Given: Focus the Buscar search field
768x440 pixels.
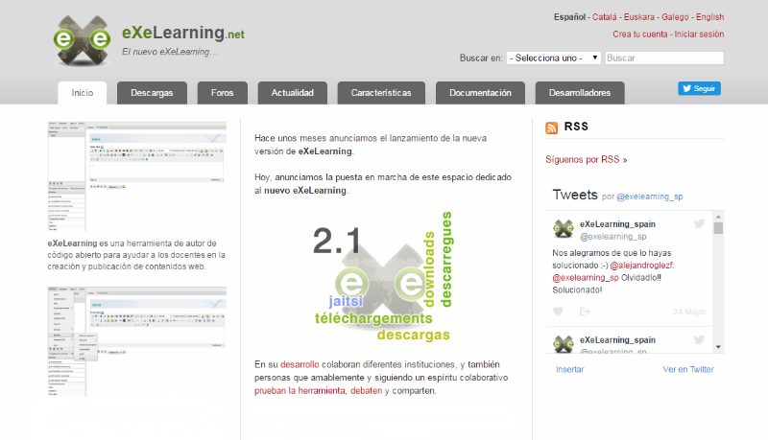Looking at the screenshot, I should (x=664, y=58).
